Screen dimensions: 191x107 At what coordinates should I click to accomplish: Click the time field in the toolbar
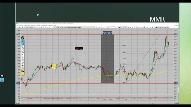[55, 27]
